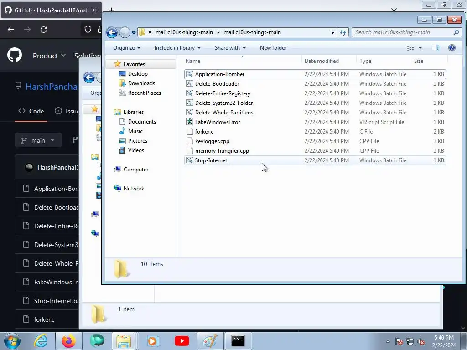467x350 pixels.
Task: Reload the page in Firefox
Action: pos(44,30)
